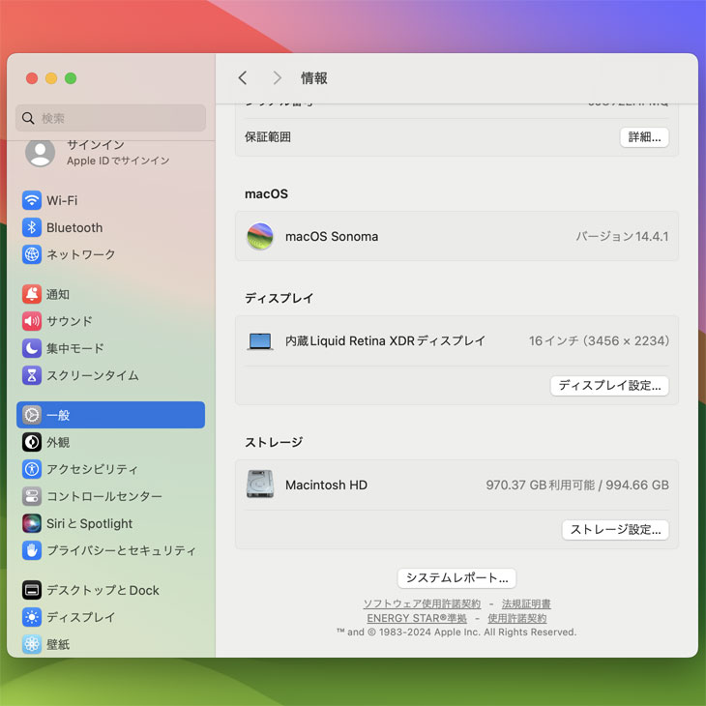Screen dimensions: 706x706
Task: Select 外観 in the sidebar
Action: [111, 442]
